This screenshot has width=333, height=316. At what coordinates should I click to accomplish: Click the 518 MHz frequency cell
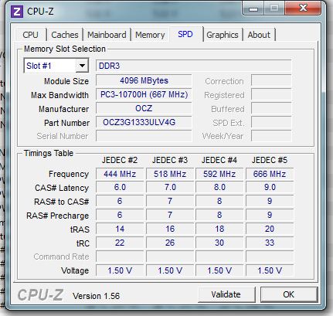170,174
